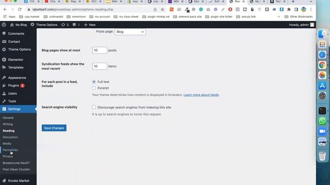
Task: Open the cpa market bookmark folder
Action: click(x=29, y=16)
